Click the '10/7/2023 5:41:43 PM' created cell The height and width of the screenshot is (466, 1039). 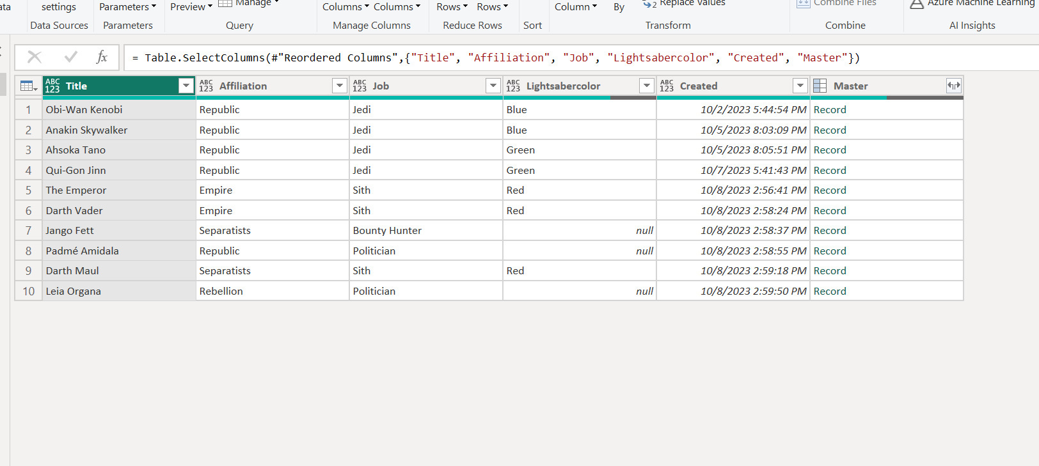(x=733, y=170)
